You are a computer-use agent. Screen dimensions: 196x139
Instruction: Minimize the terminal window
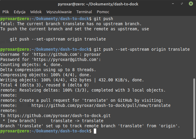point(173,4)
